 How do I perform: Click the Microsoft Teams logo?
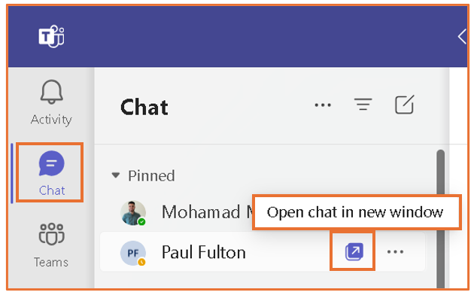coord(51,37)
